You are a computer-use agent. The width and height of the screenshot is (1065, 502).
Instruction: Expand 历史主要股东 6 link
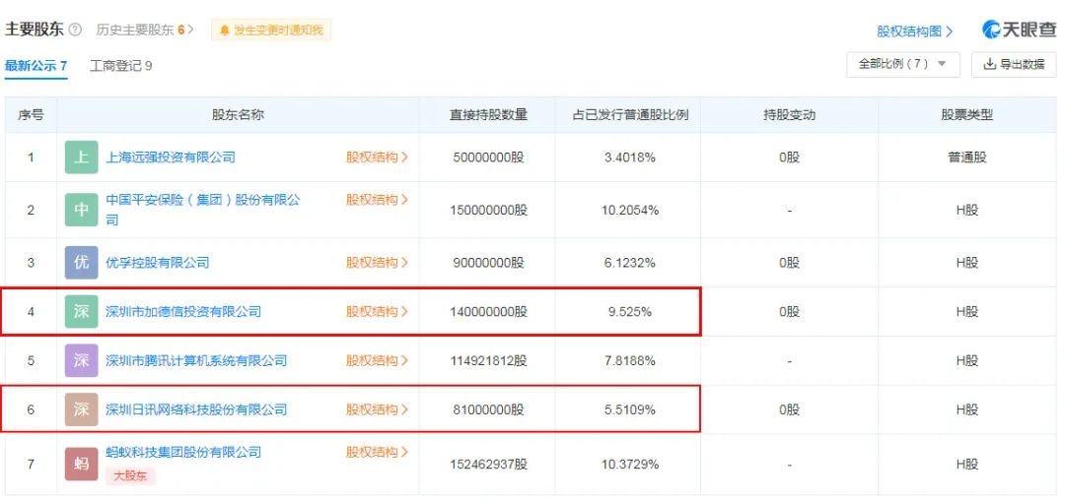[x=145, y=30]
